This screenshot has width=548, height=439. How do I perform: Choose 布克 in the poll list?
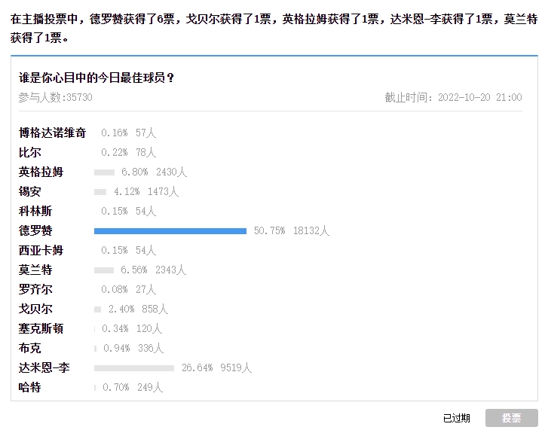pyautogui.click(x=29, y=348)
